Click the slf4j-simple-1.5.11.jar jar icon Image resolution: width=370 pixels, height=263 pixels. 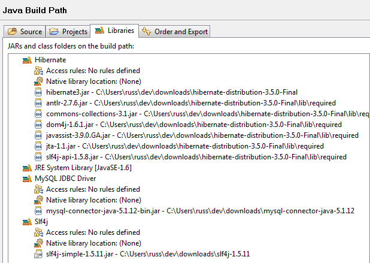pos(38,254)
